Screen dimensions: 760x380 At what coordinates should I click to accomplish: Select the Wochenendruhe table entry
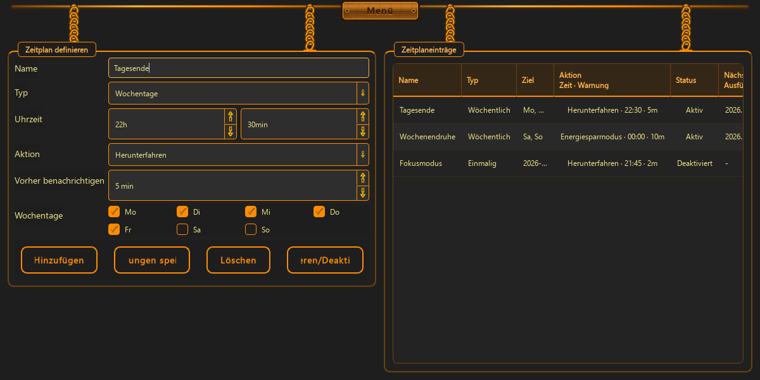(427, 137)
